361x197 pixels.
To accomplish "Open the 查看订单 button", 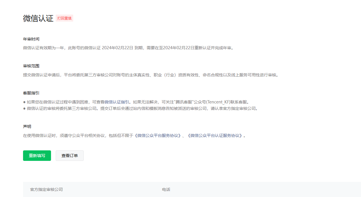I will click(70, 156).
